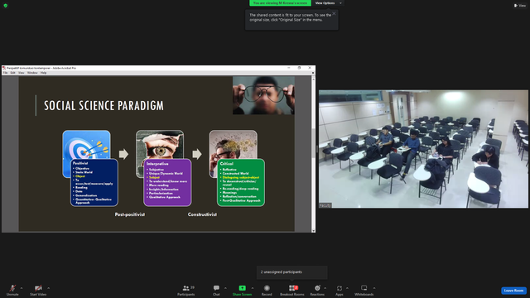
Task: Click the Acrobat document icon in title bar
Action: pyautogui.click(x=4, y=68)
